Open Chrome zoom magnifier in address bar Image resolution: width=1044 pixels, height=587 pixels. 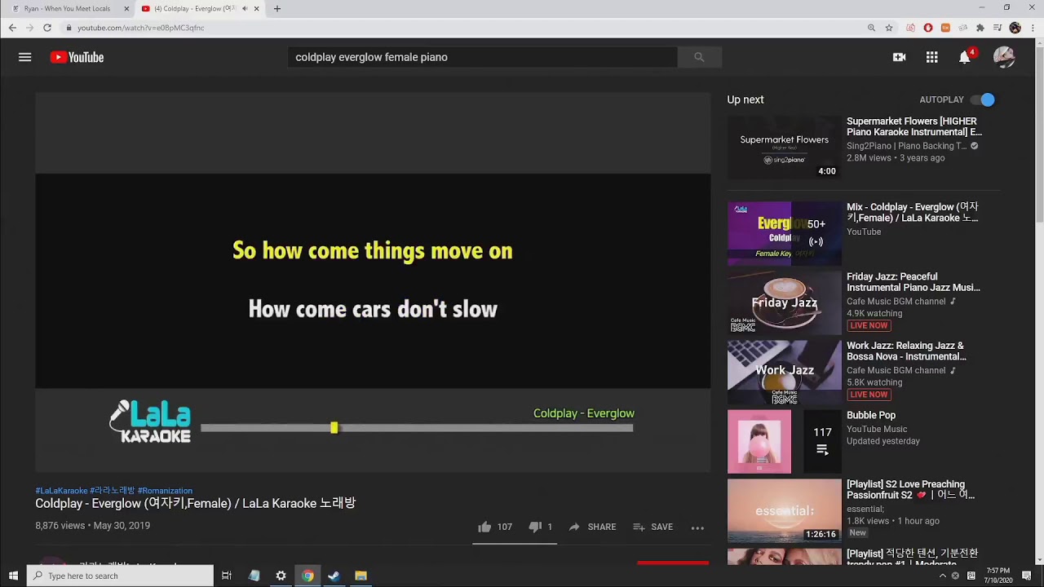point(871,28)
